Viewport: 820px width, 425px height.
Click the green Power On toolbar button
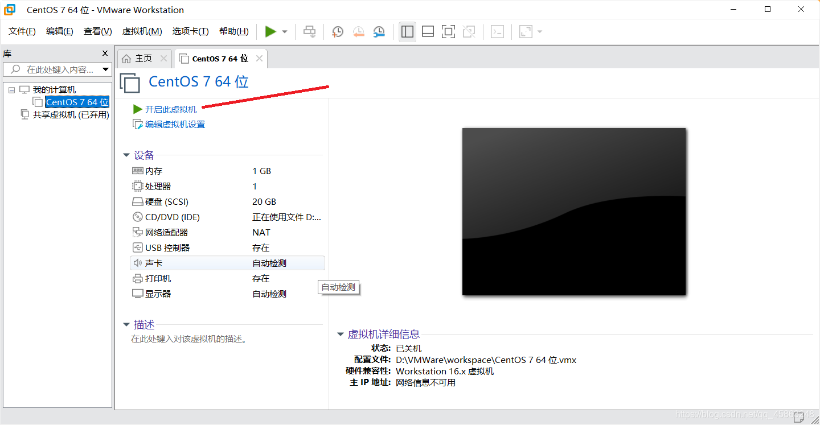(x=270, y=32)
